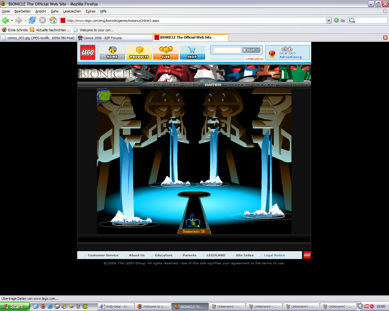Switch to the comics_003.jpg tab
This screenshot has width=389, height=311.
coord(38,38)
